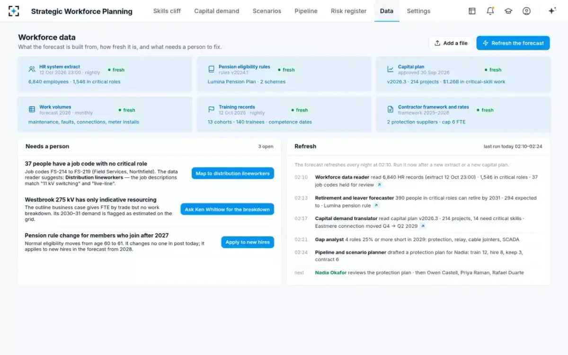Click the Strategic Workforce Planning title
The height and width of the screenshot is (355, 568).
click(x=82, y=11)
